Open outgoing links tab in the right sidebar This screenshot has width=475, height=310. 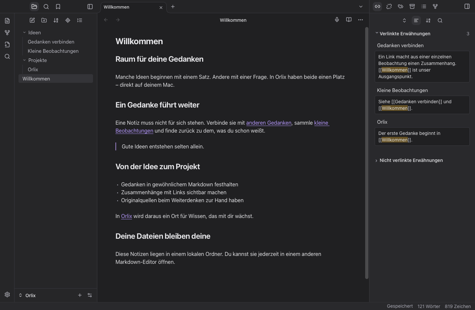pyautogui.click(x=389, y=7)
